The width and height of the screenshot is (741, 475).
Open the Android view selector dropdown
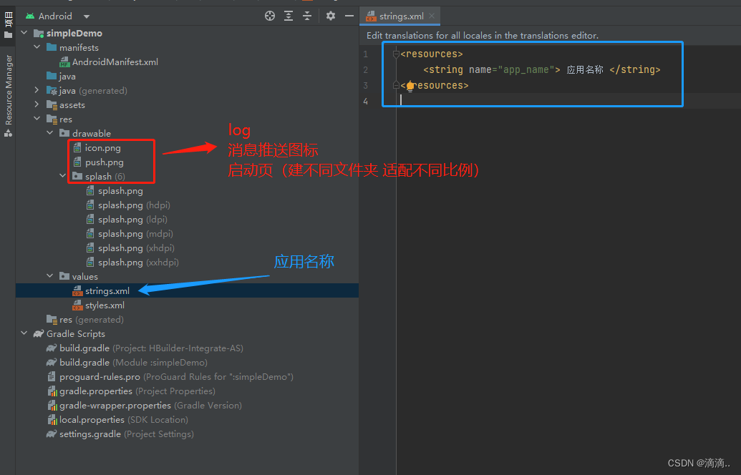coord(86,15)
